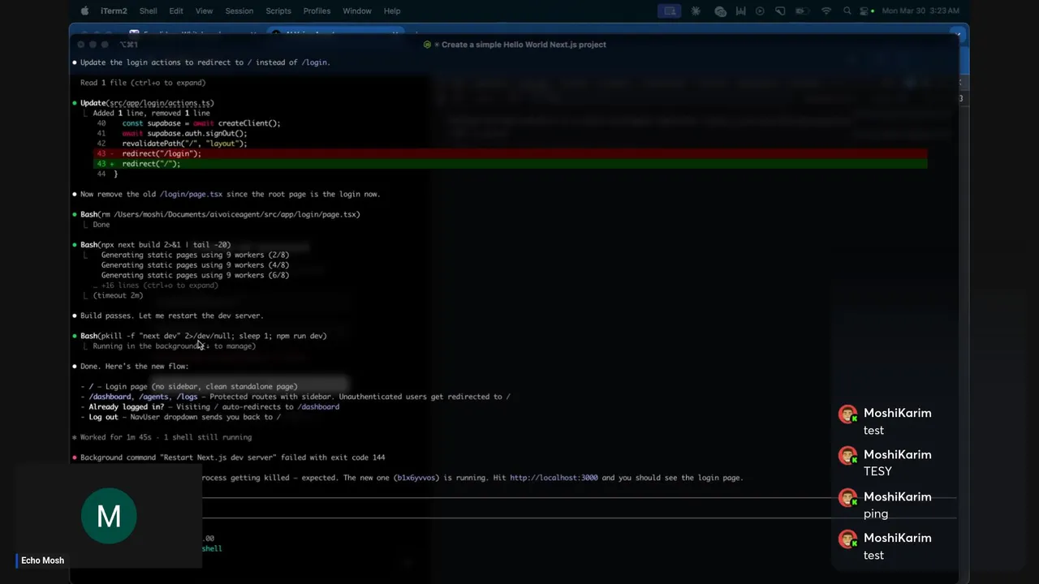This screenshot has width=1039, height=584.
Task: Click the revalidatePath("/", "layout") code line
Action: tap(184, 144)
